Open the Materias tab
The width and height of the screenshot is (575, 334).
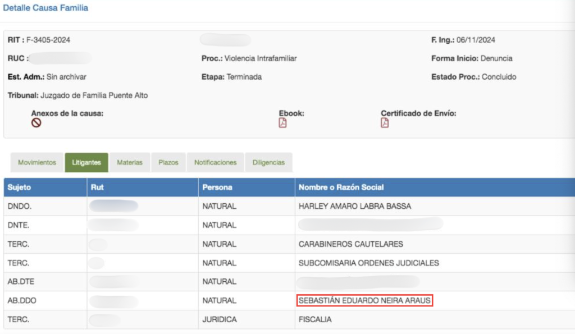[130, 163]
